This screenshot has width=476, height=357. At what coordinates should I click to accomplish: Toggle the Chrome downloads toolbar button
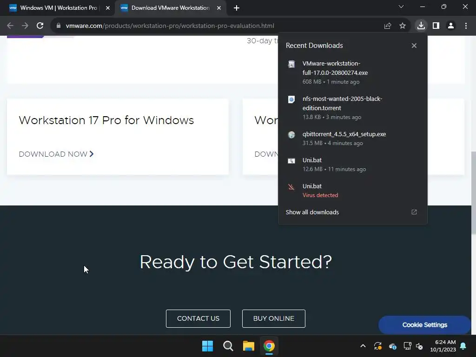tap(421, 26)
